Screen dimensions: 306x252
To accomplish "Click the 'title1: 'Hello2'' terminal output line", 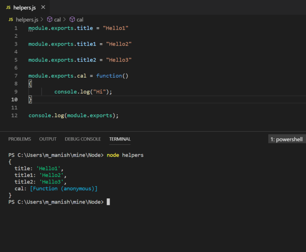I will point(40,175).
